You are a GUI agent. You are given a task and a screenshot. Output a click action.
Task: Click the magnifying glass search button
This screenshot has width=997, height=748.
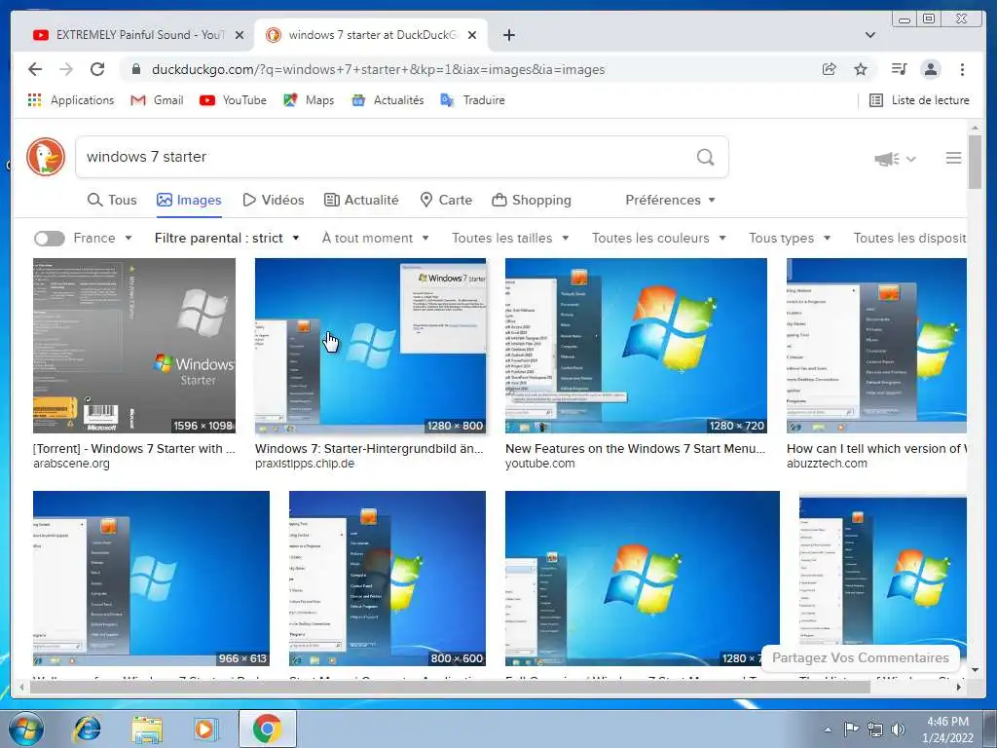coord(705,157)
